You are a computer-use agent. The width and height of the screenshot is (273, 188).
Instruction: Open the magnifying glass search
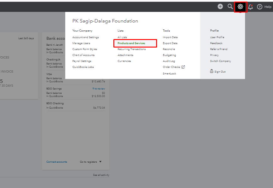pos(230,7)
